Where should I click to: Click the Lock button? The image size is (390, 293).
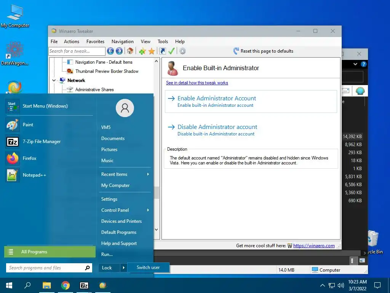109,268
